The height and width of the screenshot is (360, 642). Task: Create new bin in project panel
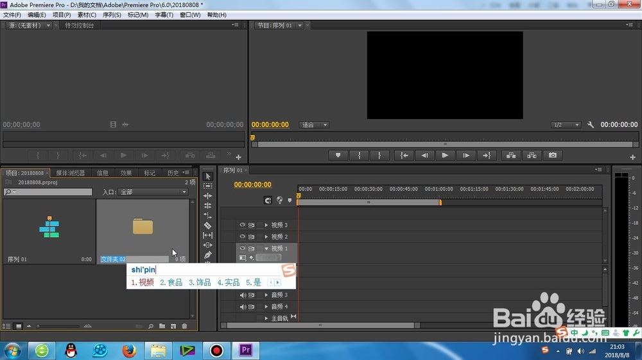(x=162, y=326)
